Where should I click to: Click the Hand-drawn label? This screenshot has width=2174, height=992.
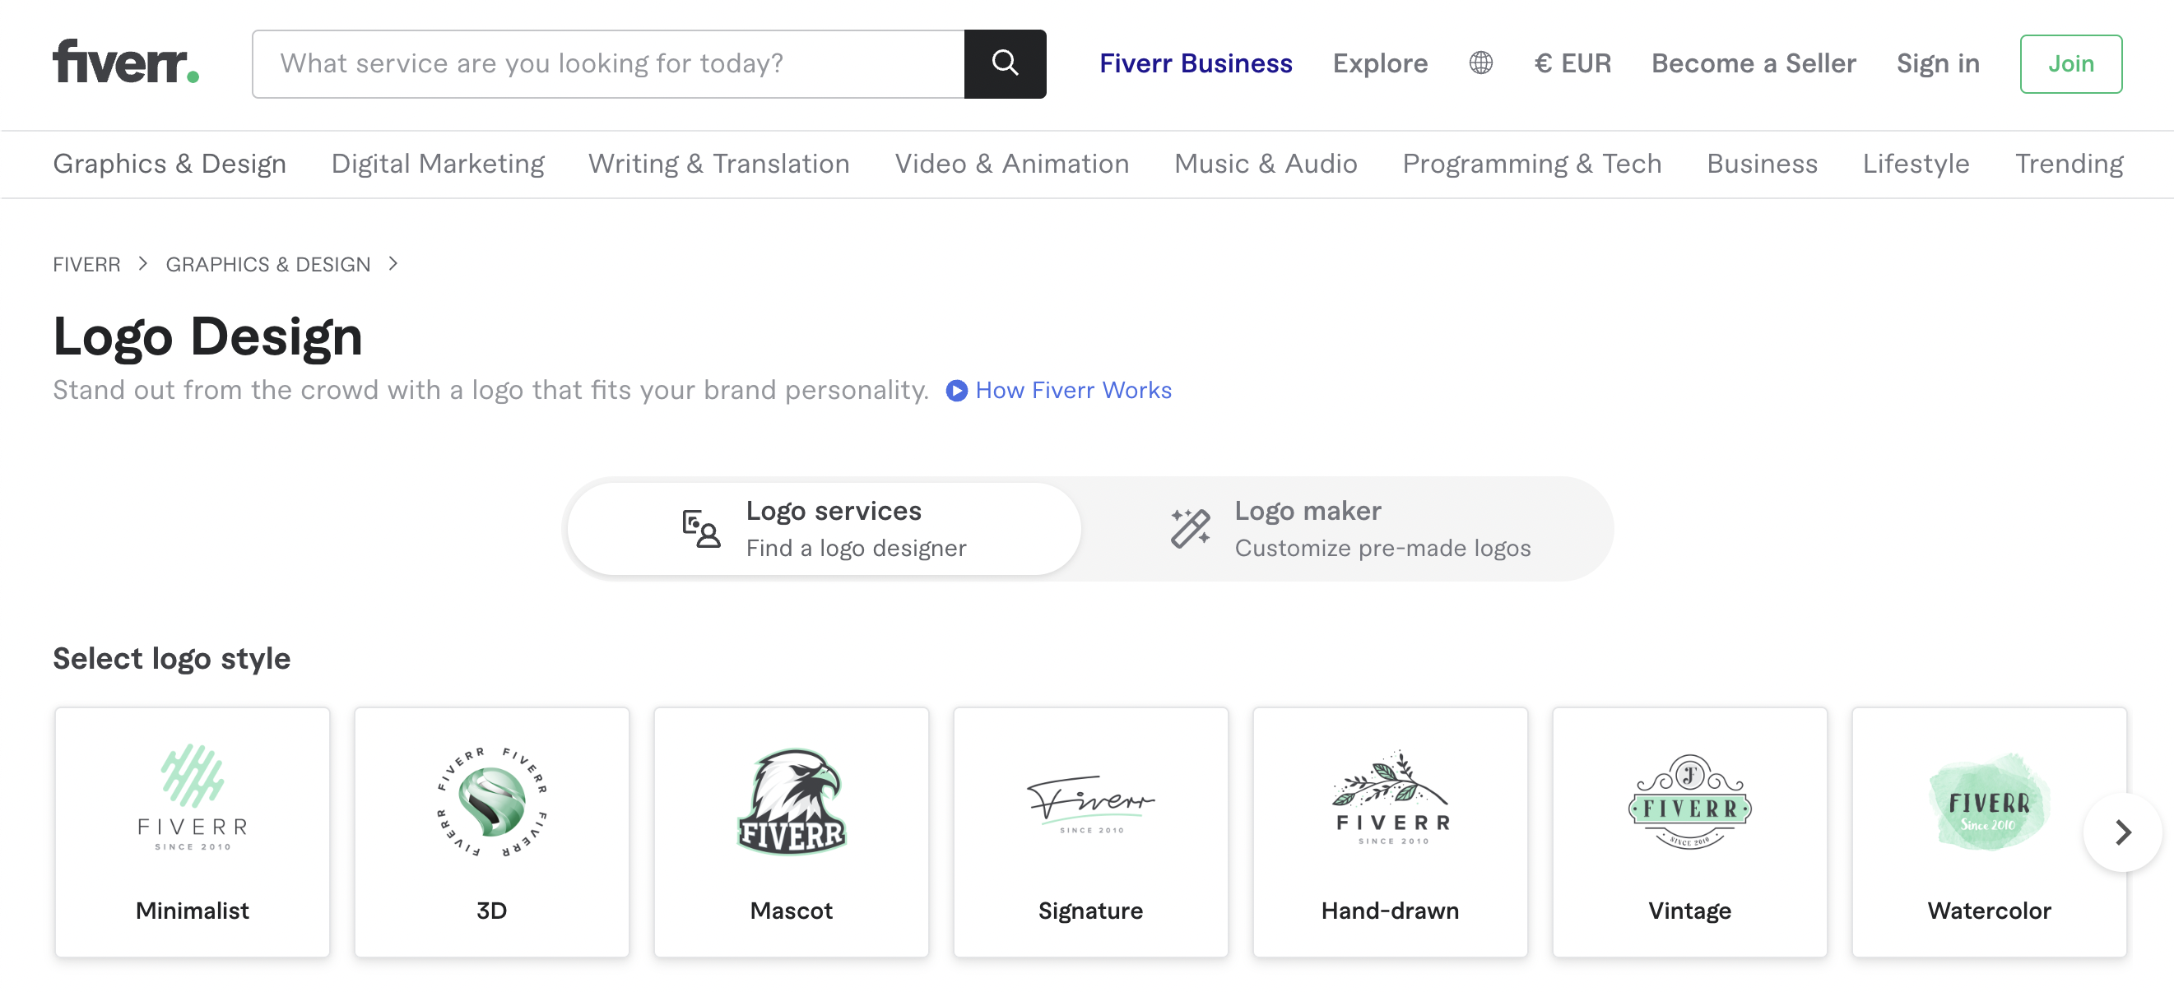click(1390, 911)
